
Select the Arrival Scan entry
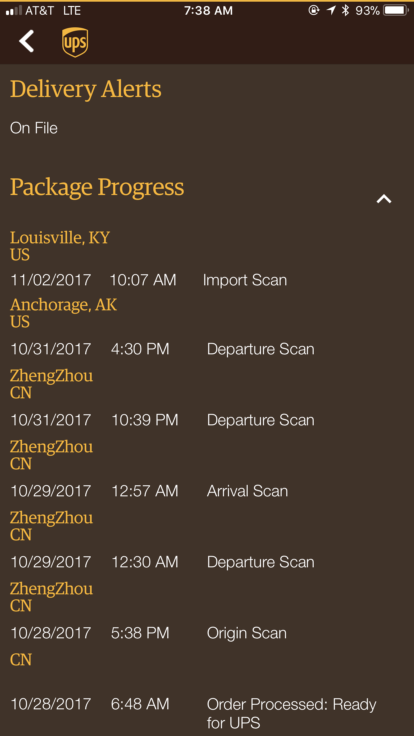247,491
